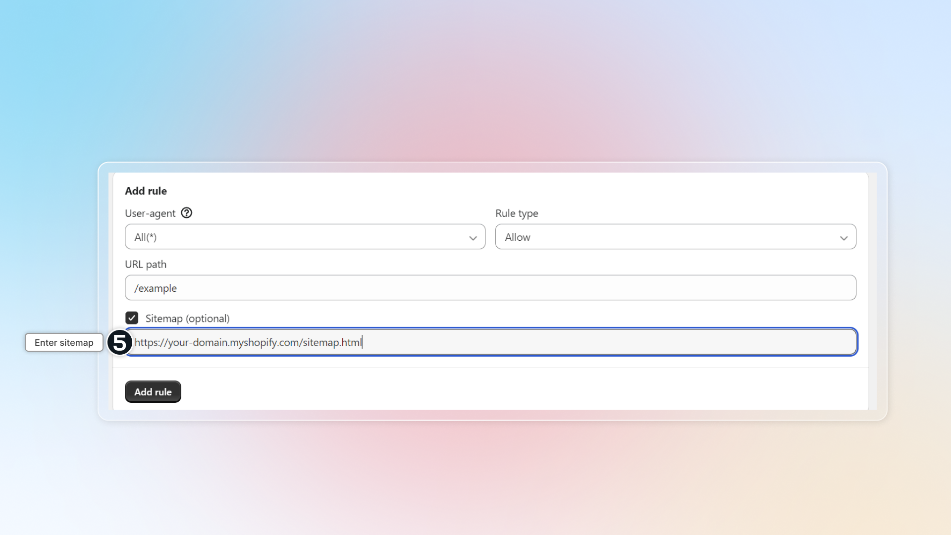Click the 'Rule type' field label
951x535 pixels.
click(517, 214)
